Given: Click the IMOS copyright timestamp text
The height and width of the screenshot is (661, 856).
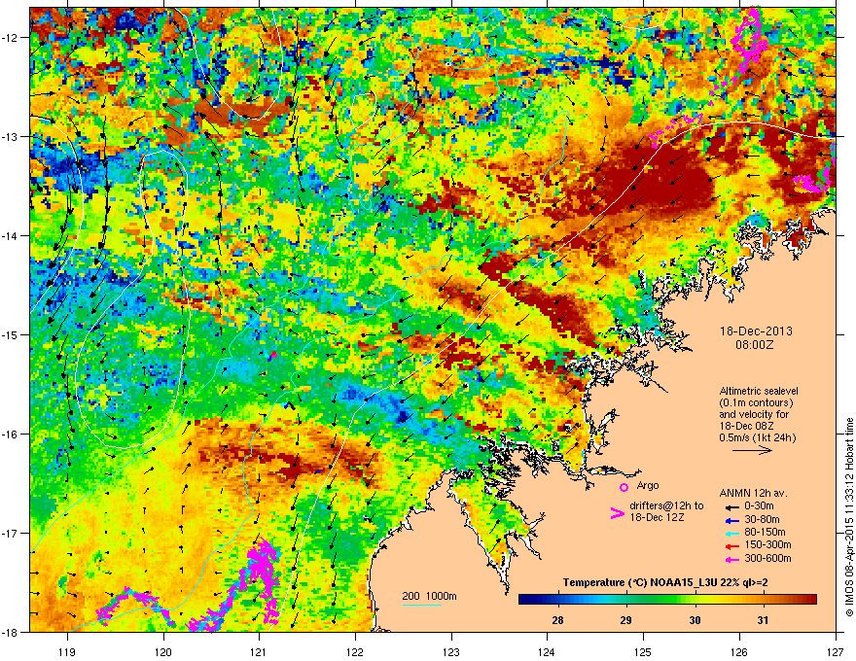Looking at the screenshot, I should (x=849, y=517).
